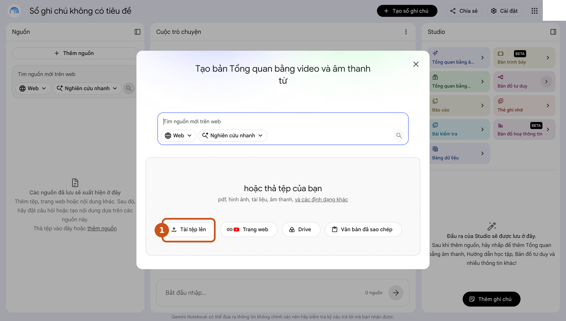Click Thêm nguồn button
Viewport: 566px width, 321px height.
pyautogui.click(x=75, y=53)
